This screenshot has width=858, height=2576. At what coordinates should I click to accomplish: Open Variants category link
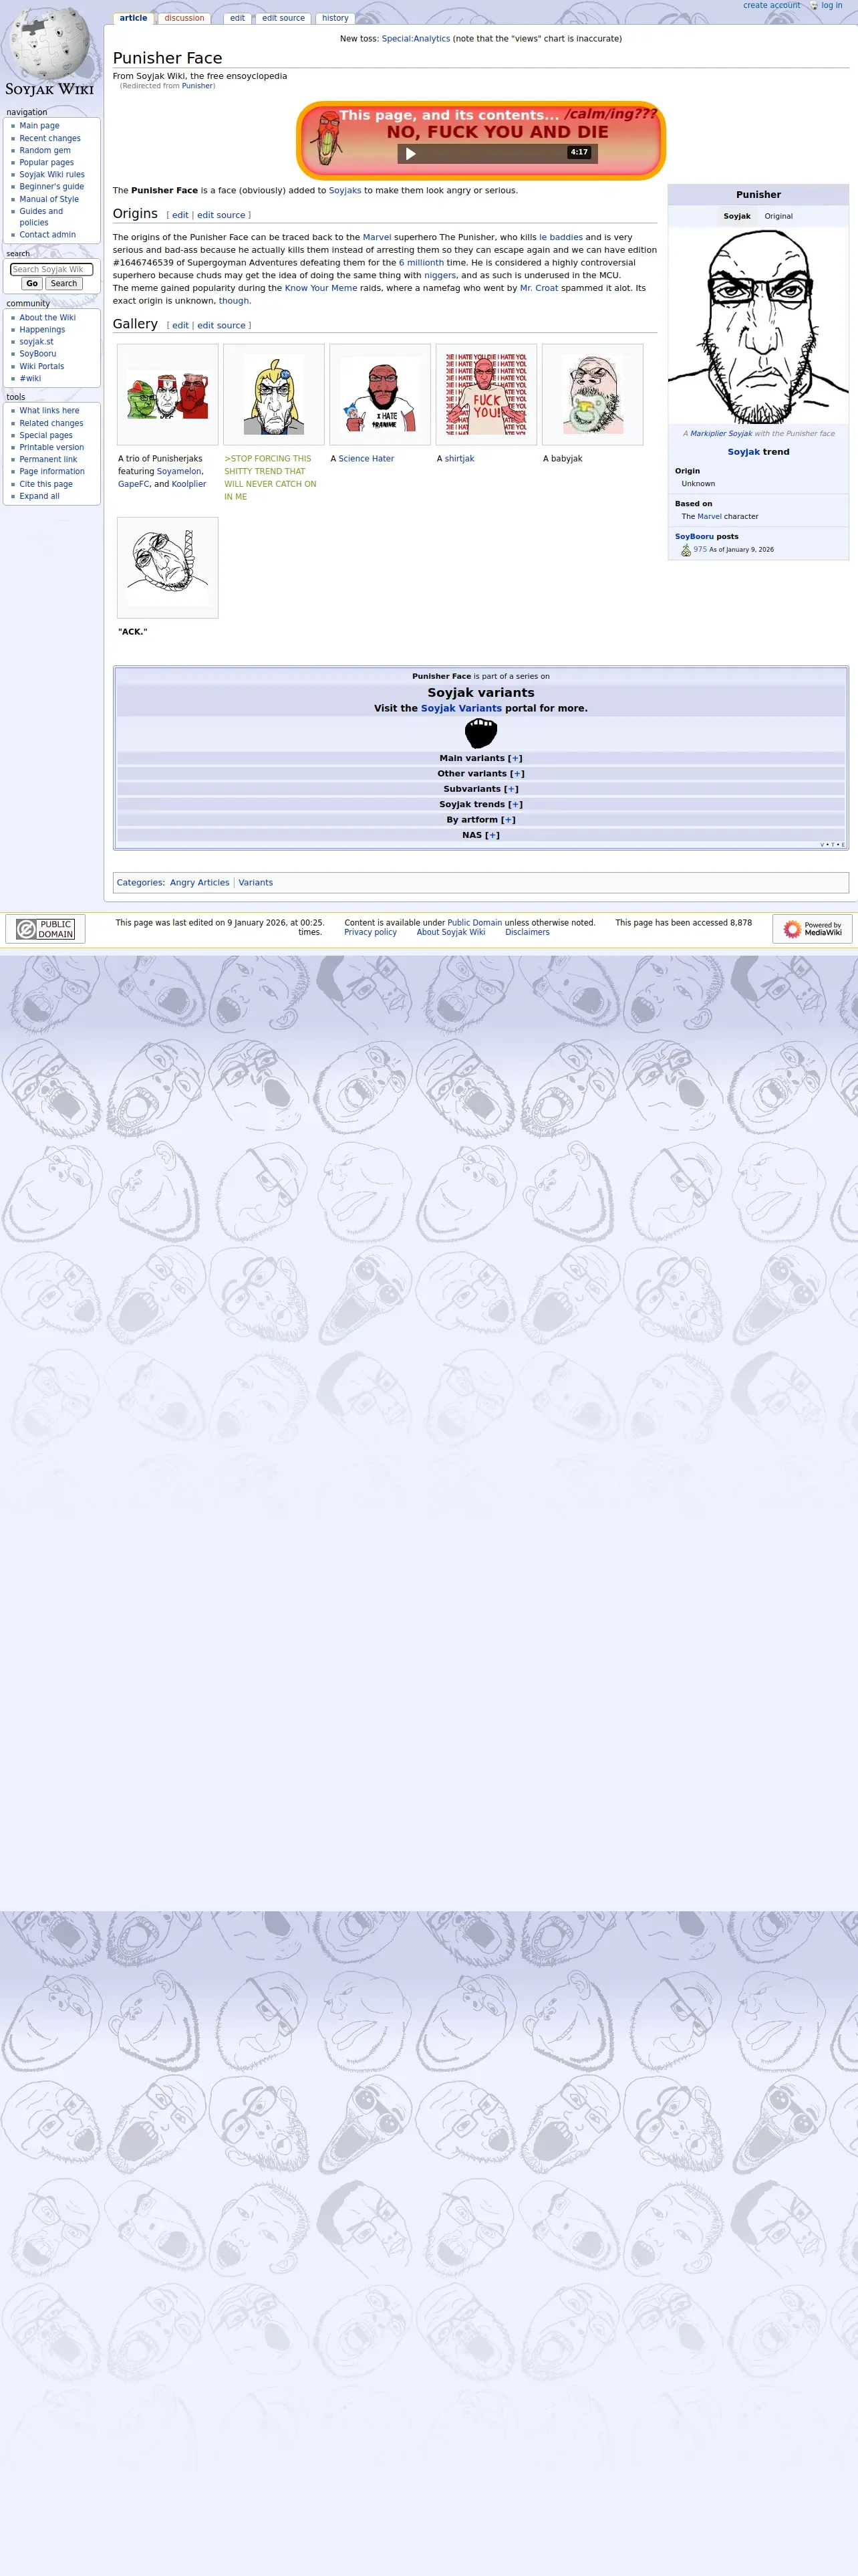256,883
